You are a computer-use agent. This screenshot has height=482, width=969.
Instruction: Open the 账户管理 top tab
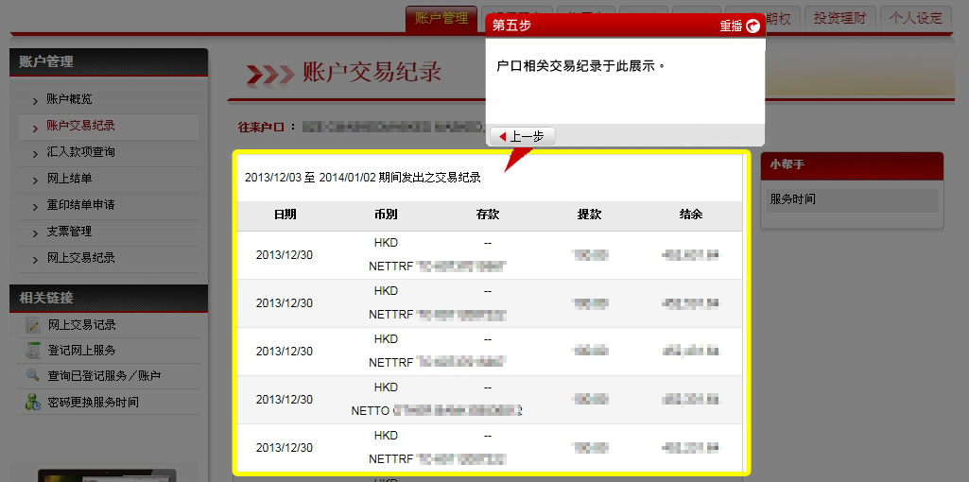pos(441,18)
